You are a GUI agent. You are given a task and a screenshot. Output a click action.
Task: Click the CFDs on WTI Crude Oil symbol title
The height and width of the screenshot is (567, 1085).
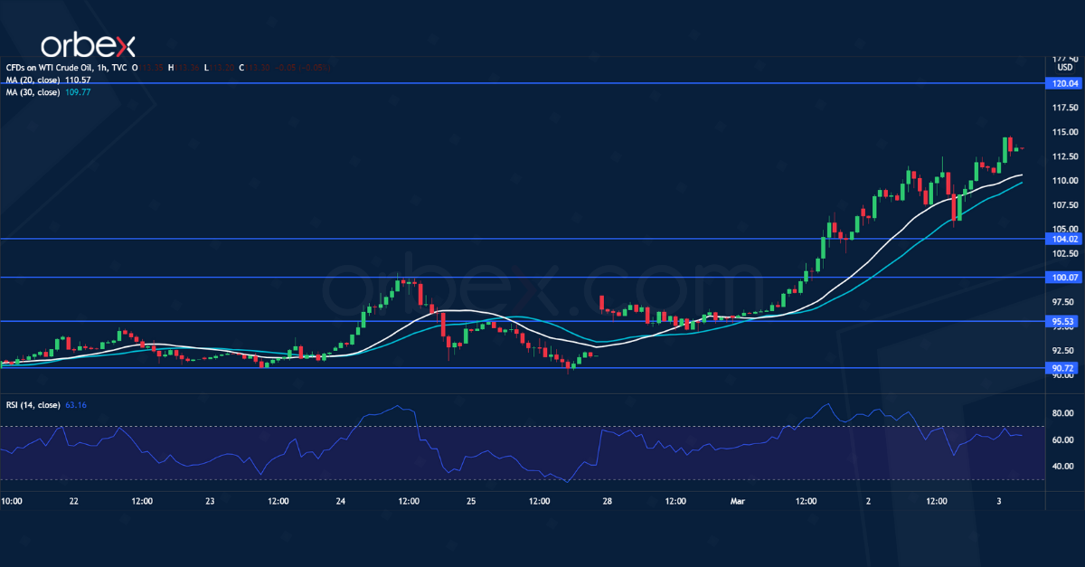coord(45,67)
